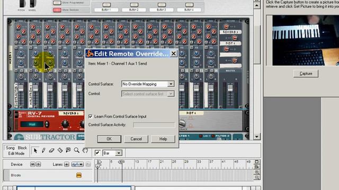Click sequencer zoom out magnifier icon

pos(256,177)
